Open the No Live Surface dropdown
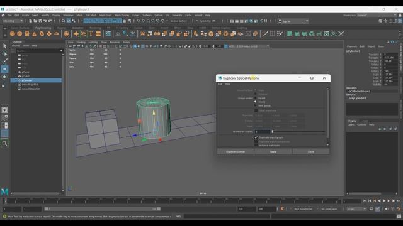The width and height of the screenshot is (403, 226). tap(179, 21)
